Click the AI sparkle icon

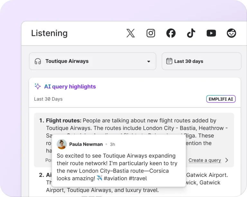tap(38, 86)
